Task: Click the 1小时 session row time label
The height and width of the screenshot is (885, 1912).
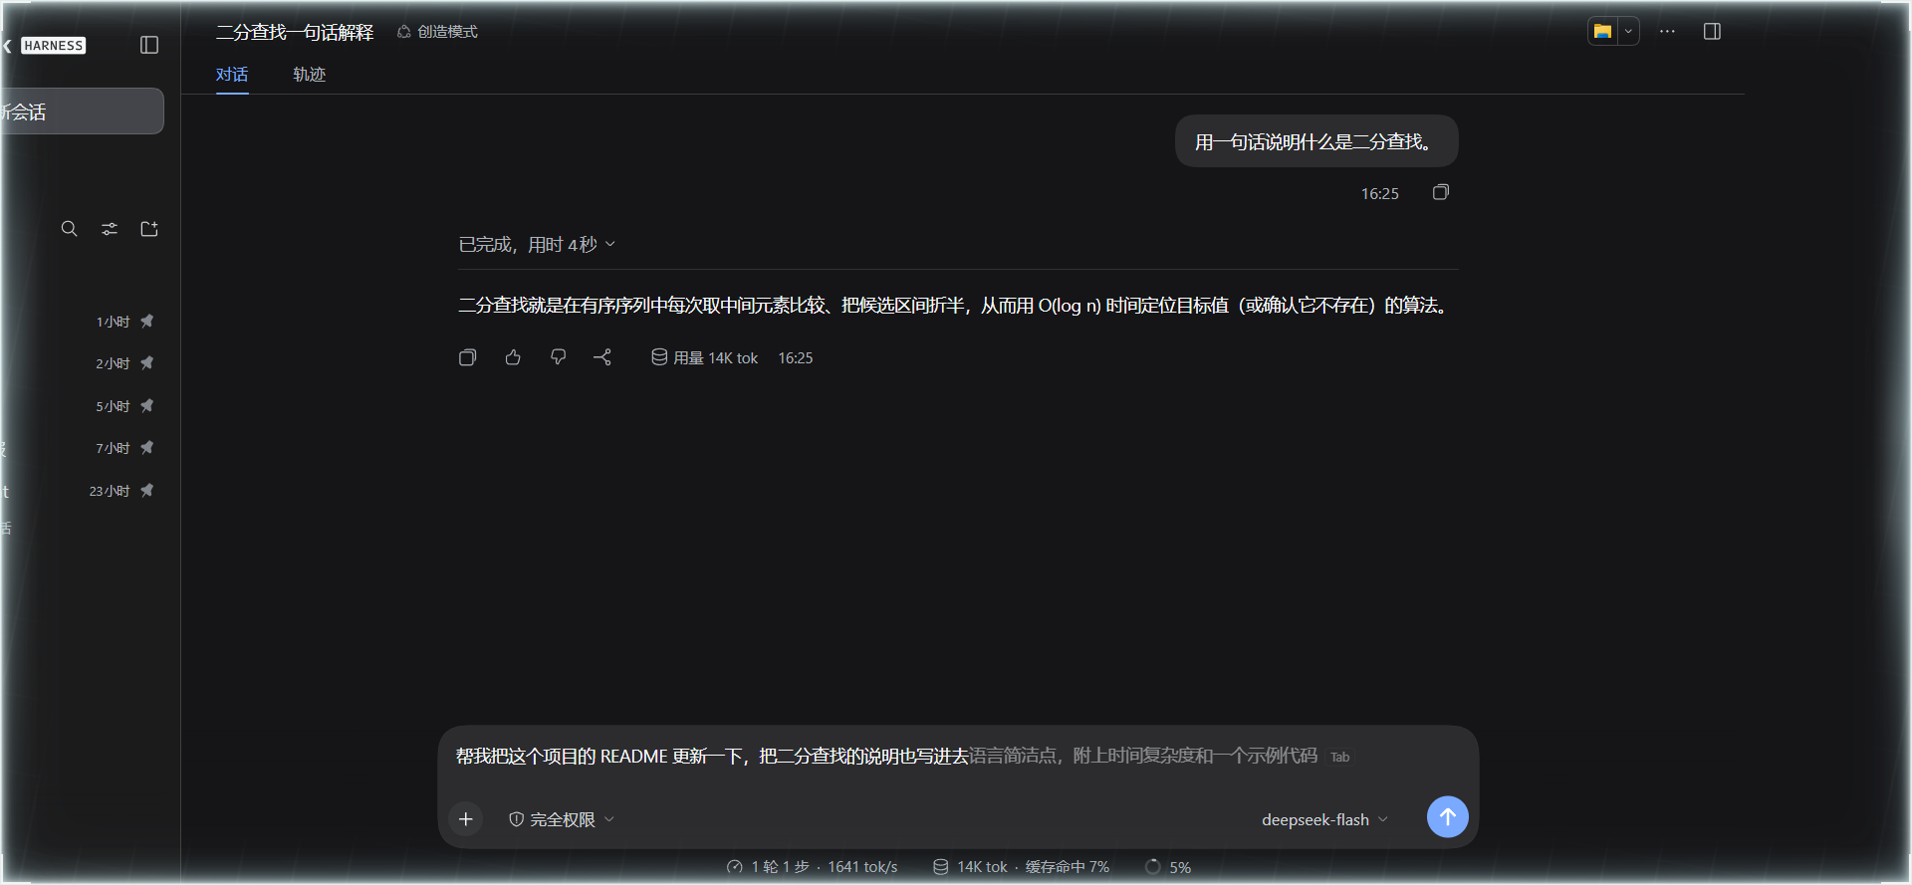Action: tap(113, 322)
